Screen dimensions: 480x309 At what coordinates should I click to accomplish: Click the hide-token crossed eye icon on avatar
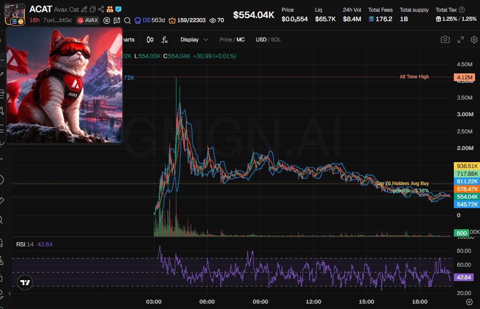(x=7, y=7)
